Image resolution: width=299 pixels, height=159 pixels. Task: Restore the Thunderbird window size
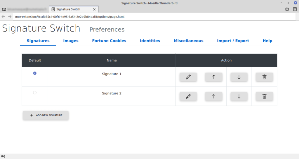click(x=288, y=3)
